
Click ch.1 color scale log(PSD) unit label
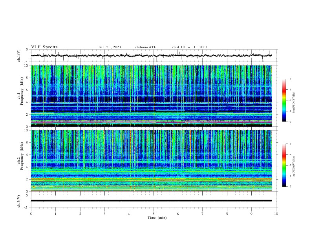click(294, 102)
